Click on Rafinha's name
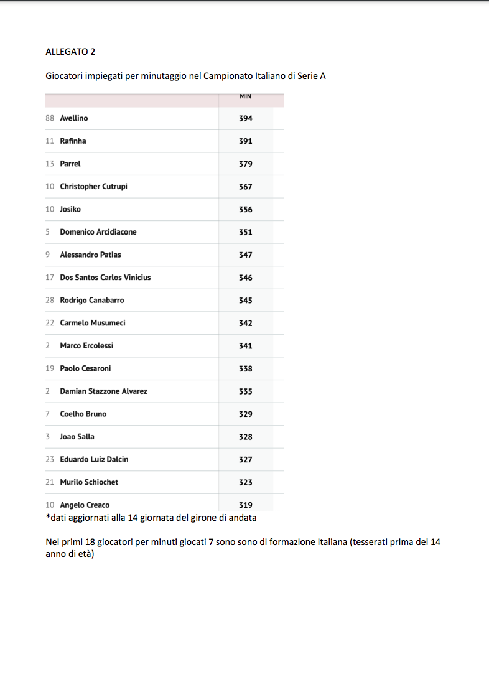This screenshot has width=489, height=682. (x=73, y=141)
